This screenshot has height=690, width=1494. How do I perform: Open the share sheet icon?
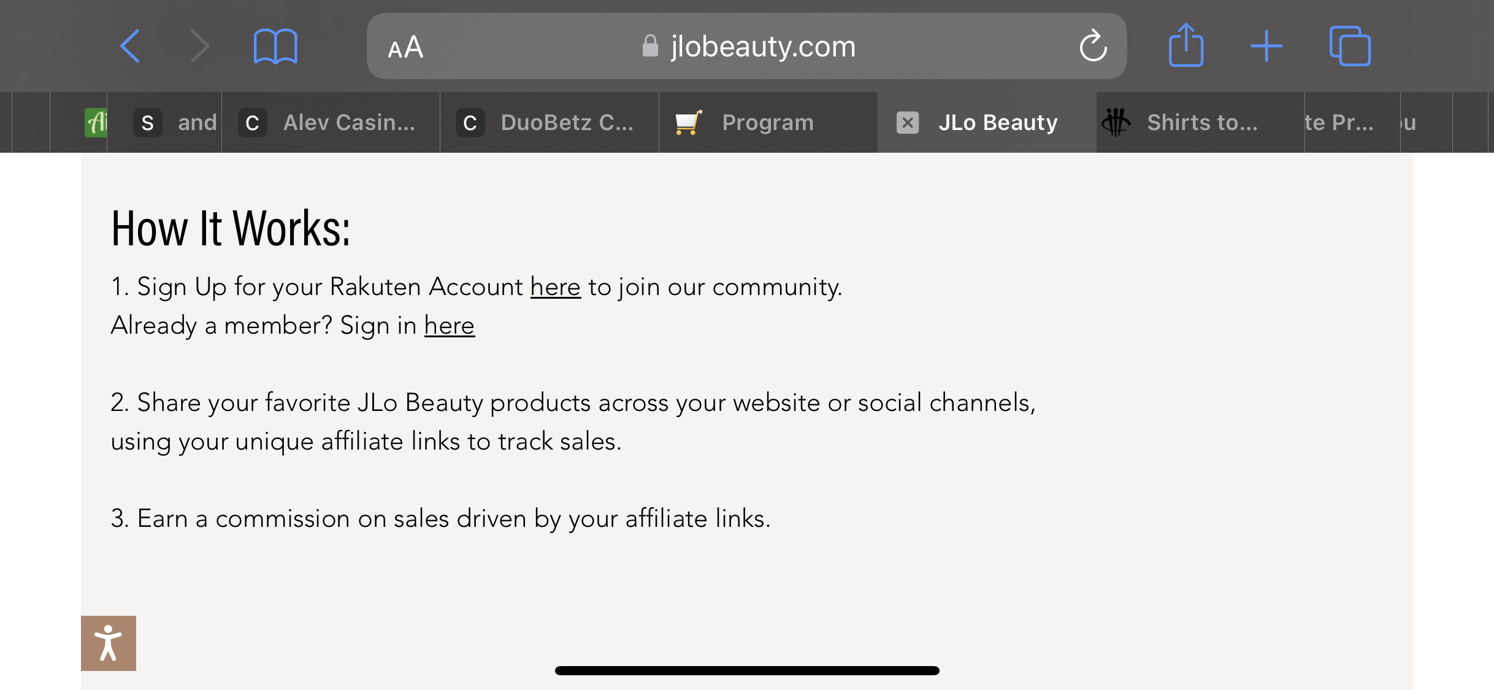[x=1186, y=45]
